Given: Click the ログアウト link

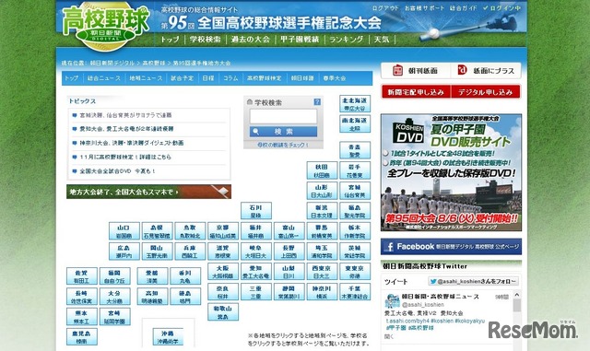Looking at the screenshot, I should tap(385, 8).
